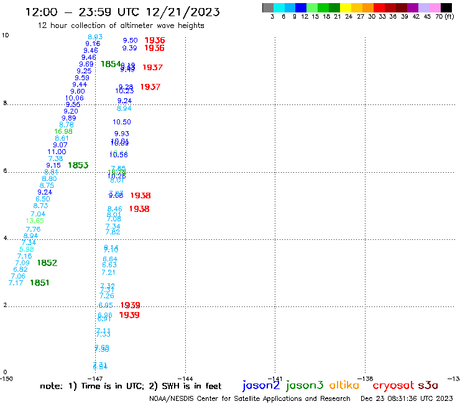The height and width of the screenshot is (404, 460).
Task: Click the wave height value '7.26'
Action: [x=107, y=295]
